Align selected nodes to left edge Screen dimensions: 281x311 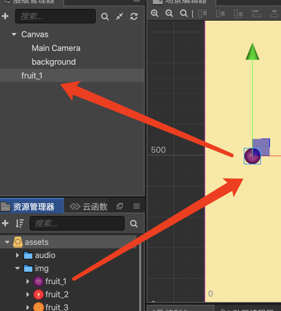pyautogui.click(x=256, y=13)
